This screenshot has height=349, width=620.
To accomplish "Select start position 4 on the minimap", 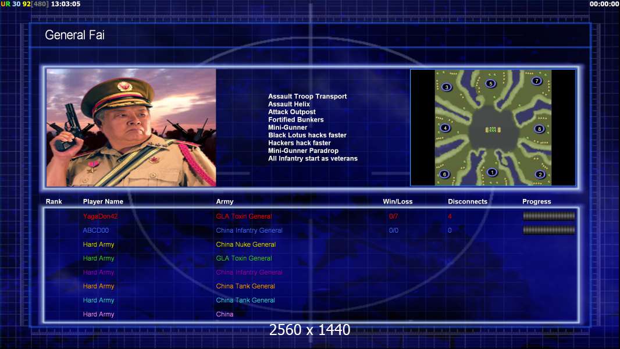I will click(445, 128).
